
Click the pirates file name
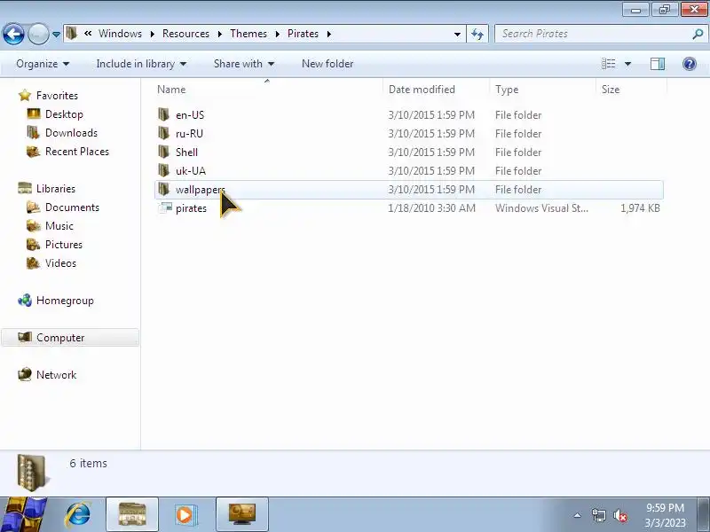coord(191,208)
